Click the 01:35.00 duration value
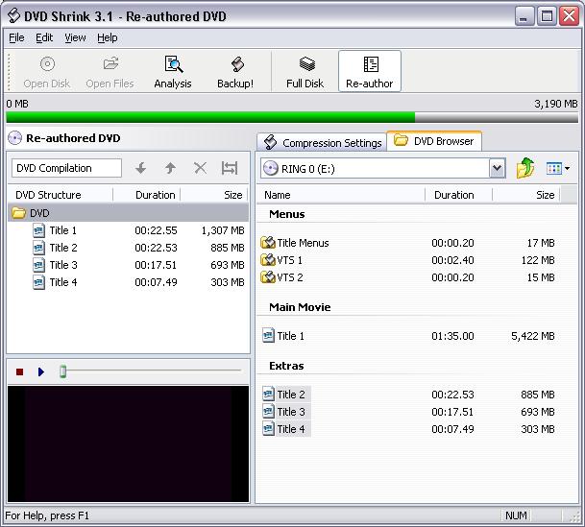The height and width of the screenshot is (527, 585). point(452,336)
